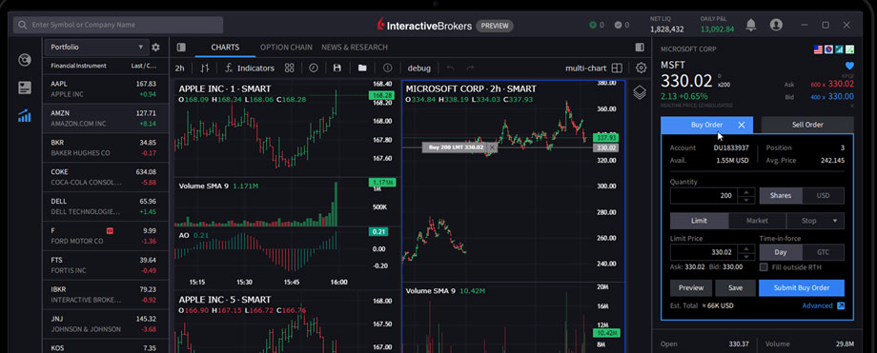Redo chart action
This screenshot has height=353, width=877.
(470, 69)
